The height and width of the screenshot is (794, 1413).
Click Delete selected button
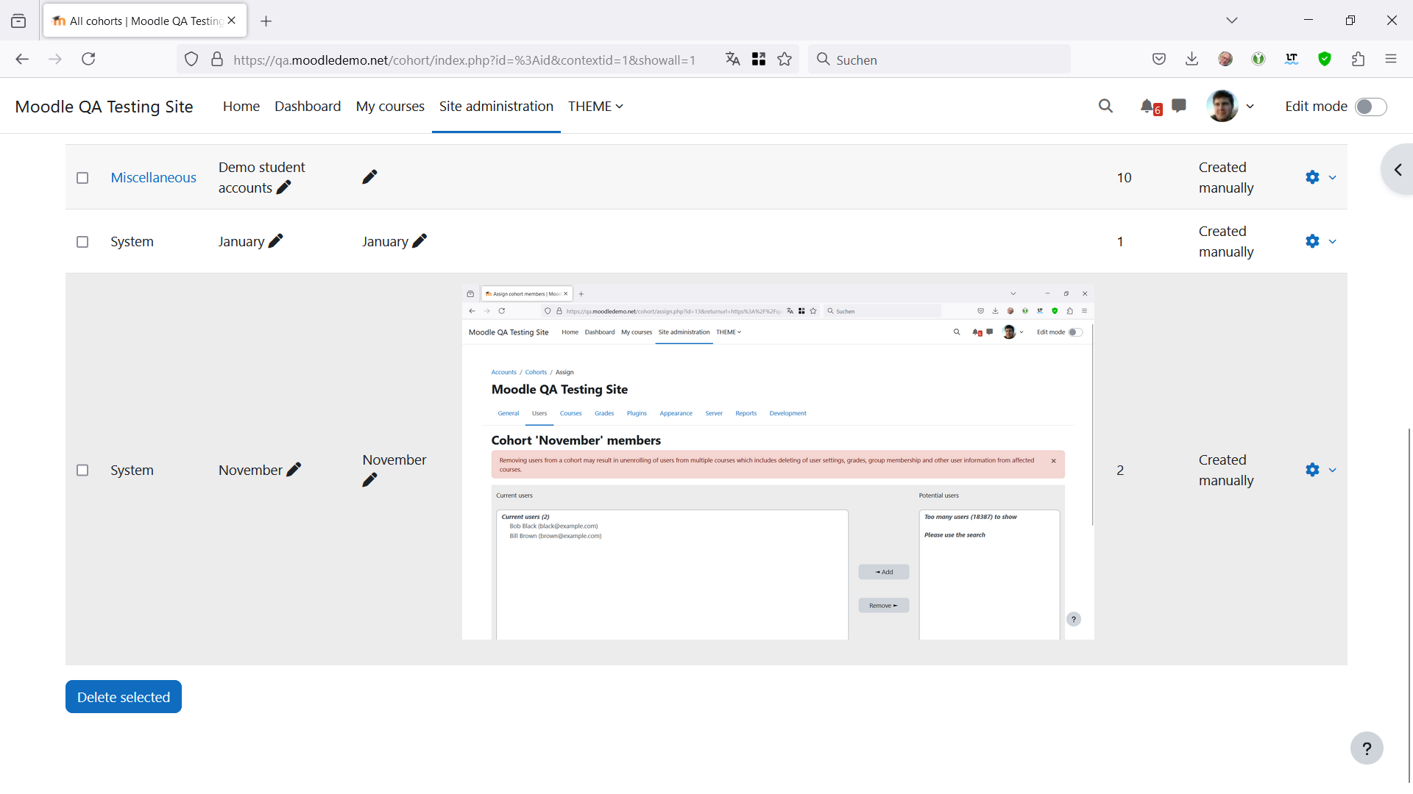(124, 697)
